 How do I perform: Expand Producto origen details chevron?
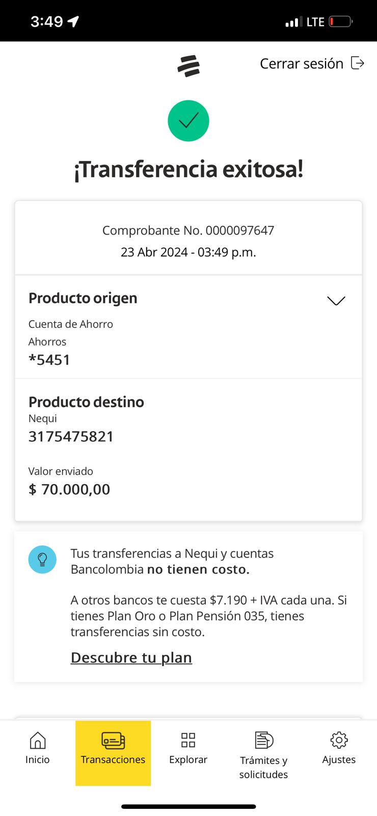(336, 300)
